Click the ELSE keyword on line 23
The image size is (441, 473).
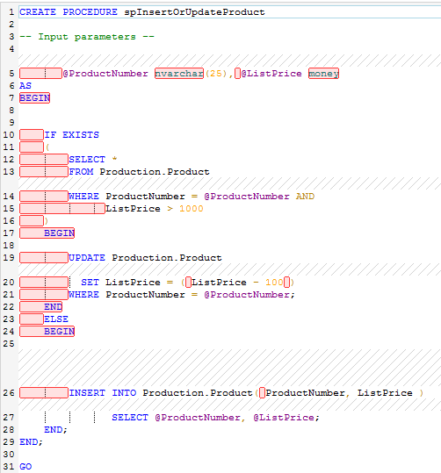(x=56, y=319)
